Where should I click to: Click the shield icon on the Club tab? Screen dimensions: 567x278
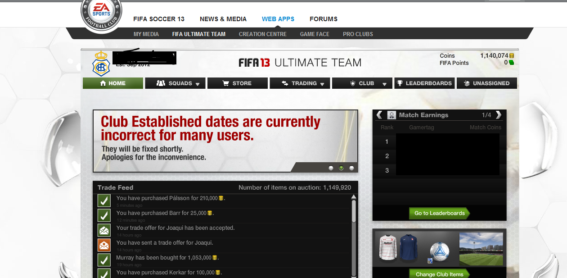point(353,83)
